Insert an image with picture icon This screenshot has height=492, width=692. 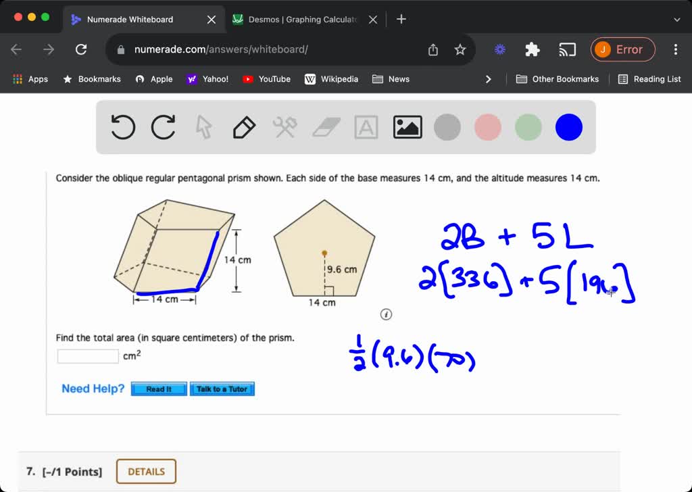407,127
